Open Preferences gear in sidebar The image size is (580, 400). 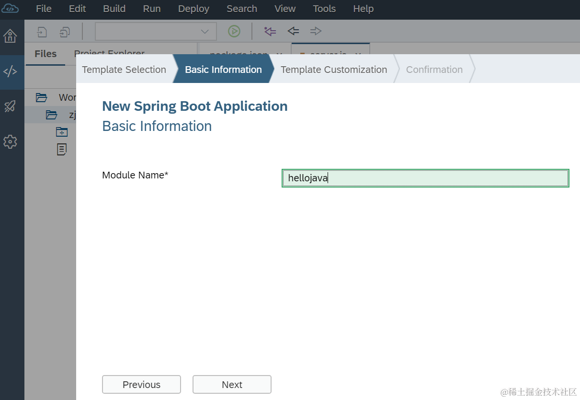pyautogui.click(x=10, y=141)
